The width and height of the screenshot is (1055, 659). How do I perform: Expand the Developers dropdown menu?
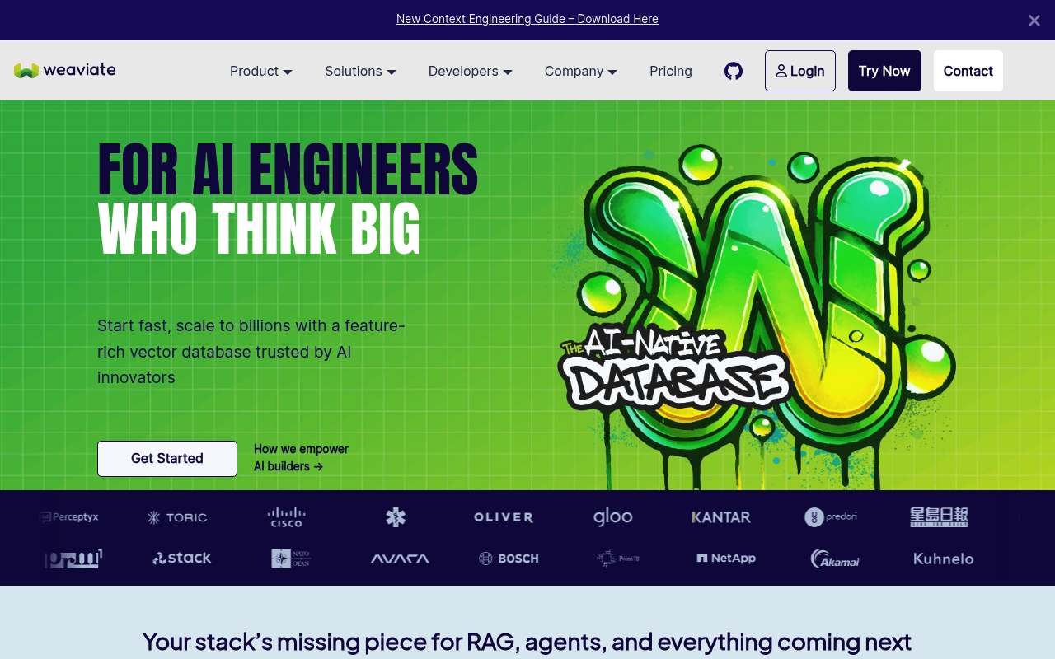(471, 71)
